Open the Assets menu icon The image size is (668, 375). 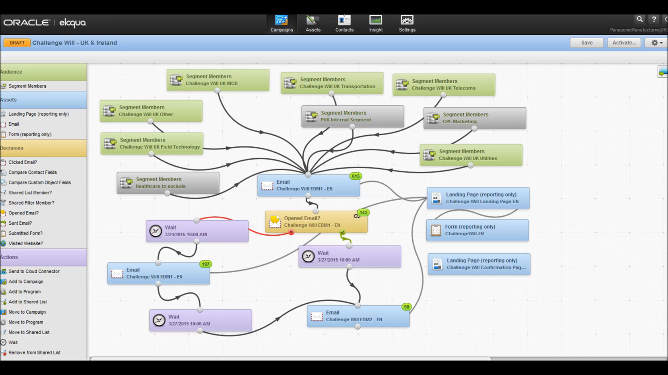313,24
